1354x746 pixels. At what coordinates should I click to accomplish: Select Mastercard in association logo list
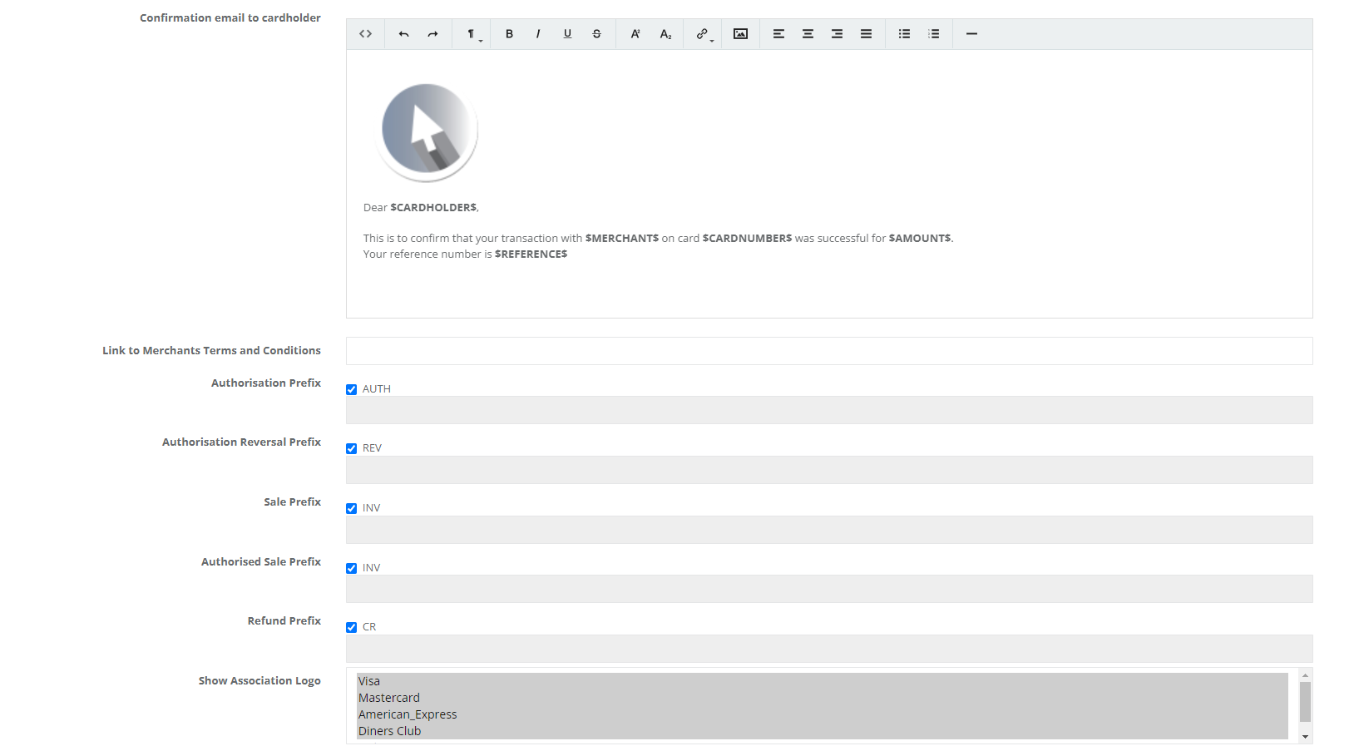[823, 698]
